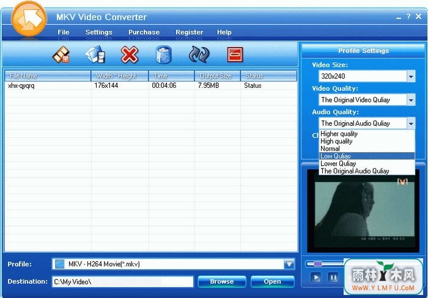Click the Destination path input field
The image size is (428, 298).
(122, 282)
